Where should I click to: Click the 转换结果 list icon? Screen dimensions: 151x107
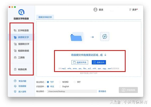point(15,69)
